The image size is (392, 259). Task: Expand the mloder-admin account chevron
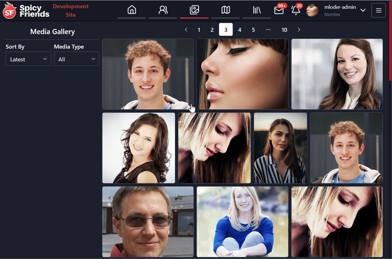[363, 10]
